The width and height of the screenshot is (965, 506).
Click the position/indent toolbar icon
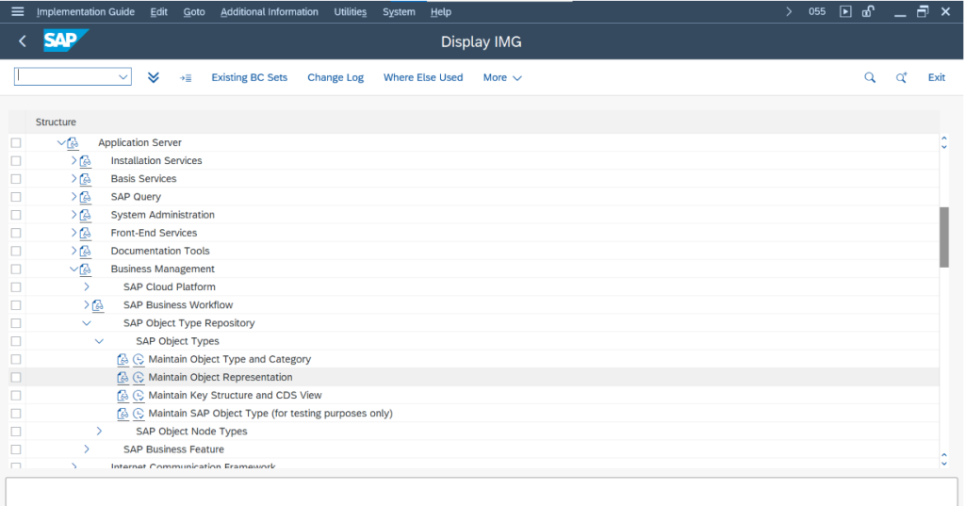click(x=186, y=78)
